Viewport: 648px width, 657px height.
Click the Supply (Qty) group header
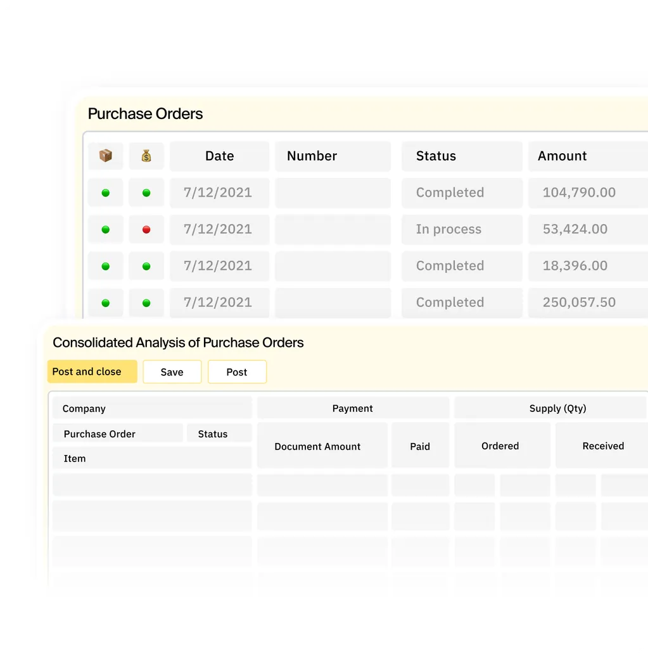pos(550,408)
